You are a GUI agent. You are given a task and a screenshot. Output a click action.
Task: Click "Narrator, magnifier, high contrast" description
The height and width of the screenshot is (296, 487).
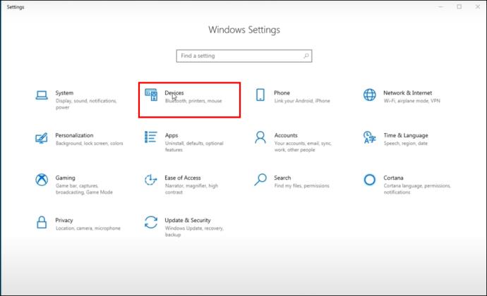[192, 189]
